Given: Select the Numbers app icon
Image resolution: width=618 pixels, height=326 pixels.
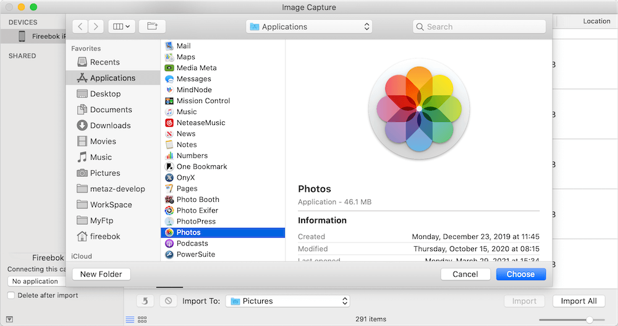Looking at the screenshot, I should (x=169, y=155).
